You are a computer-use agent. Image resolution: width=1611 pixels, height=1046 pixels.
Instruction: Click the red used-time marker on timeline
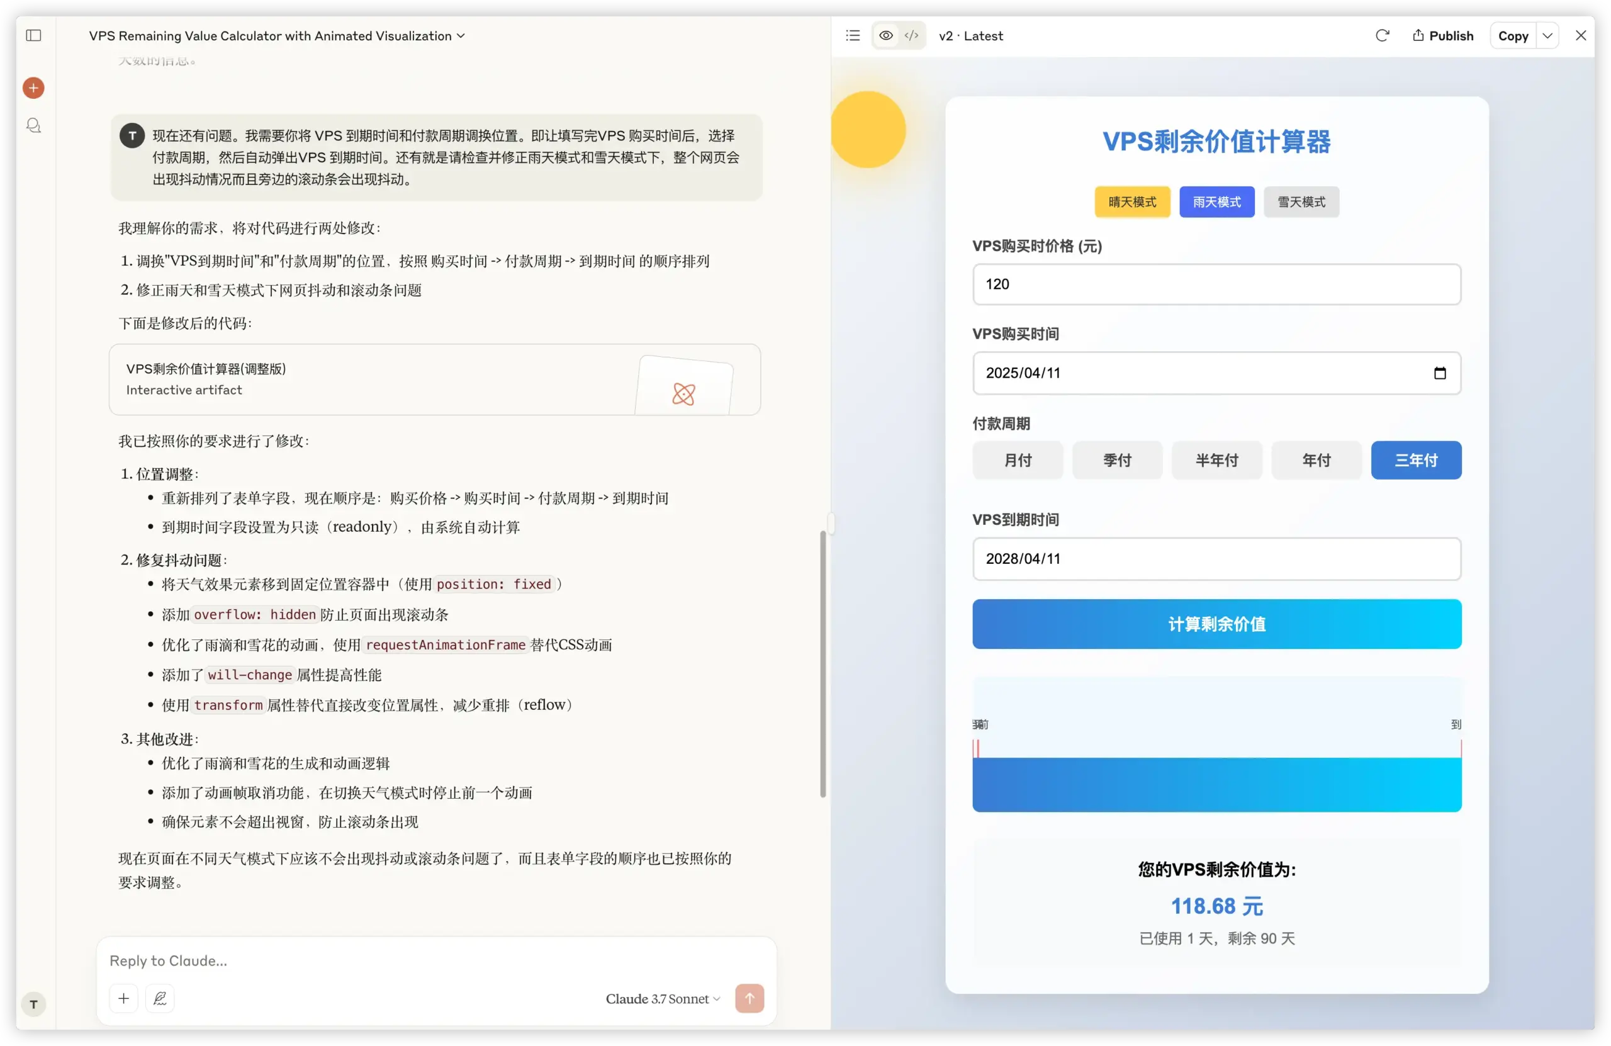pyautogui.click(x=977, y=749)
